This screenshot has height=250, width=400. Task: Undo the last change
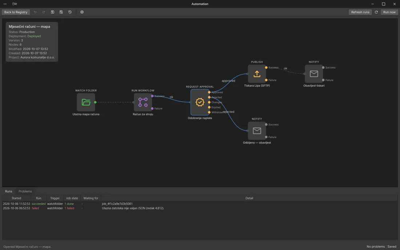point(35,12)
